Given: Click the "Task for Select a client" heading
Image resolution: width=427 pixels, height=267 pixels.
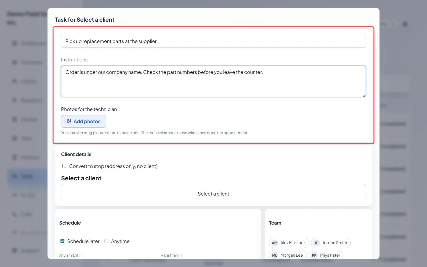Looking at the screenshot, I should pyautogui.click(x=85, y=20).
